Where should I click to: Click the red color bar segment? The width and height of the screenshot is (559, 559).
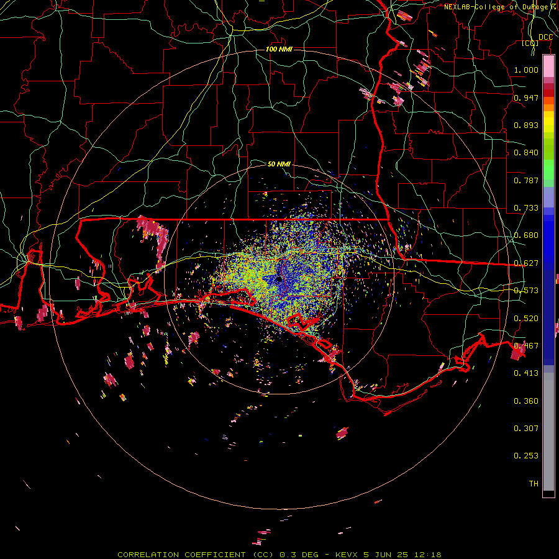[548, 93]
